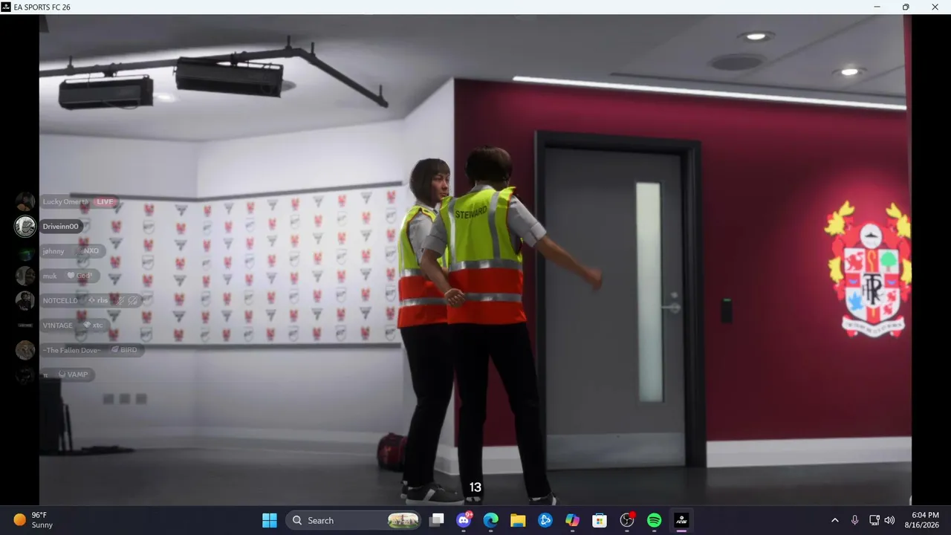Click the Driveinn00 avatar in the overlay
This screenshot has width=951, height=535.
(25, 226)
